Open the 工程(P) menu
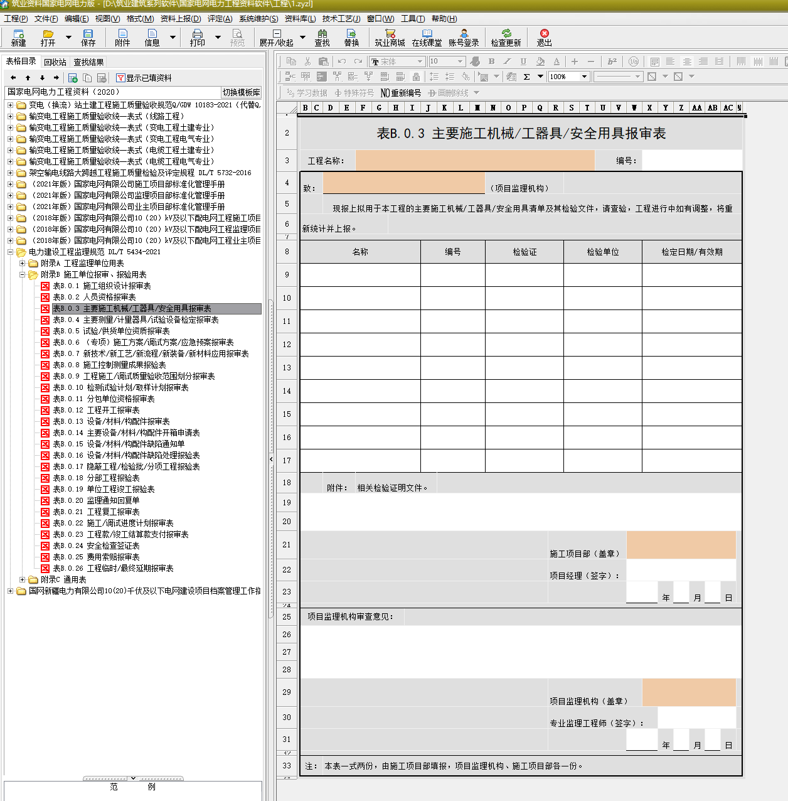The width and height of the screenshot is (788, 801). tap(16, 19)
